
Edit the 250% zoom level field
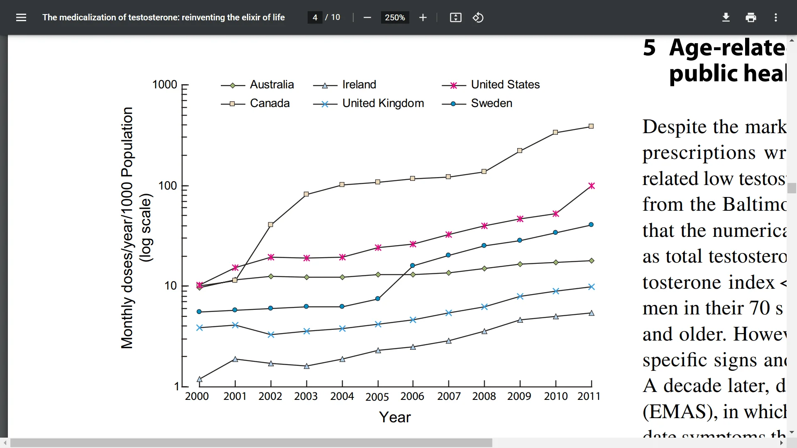click(395, 17)
